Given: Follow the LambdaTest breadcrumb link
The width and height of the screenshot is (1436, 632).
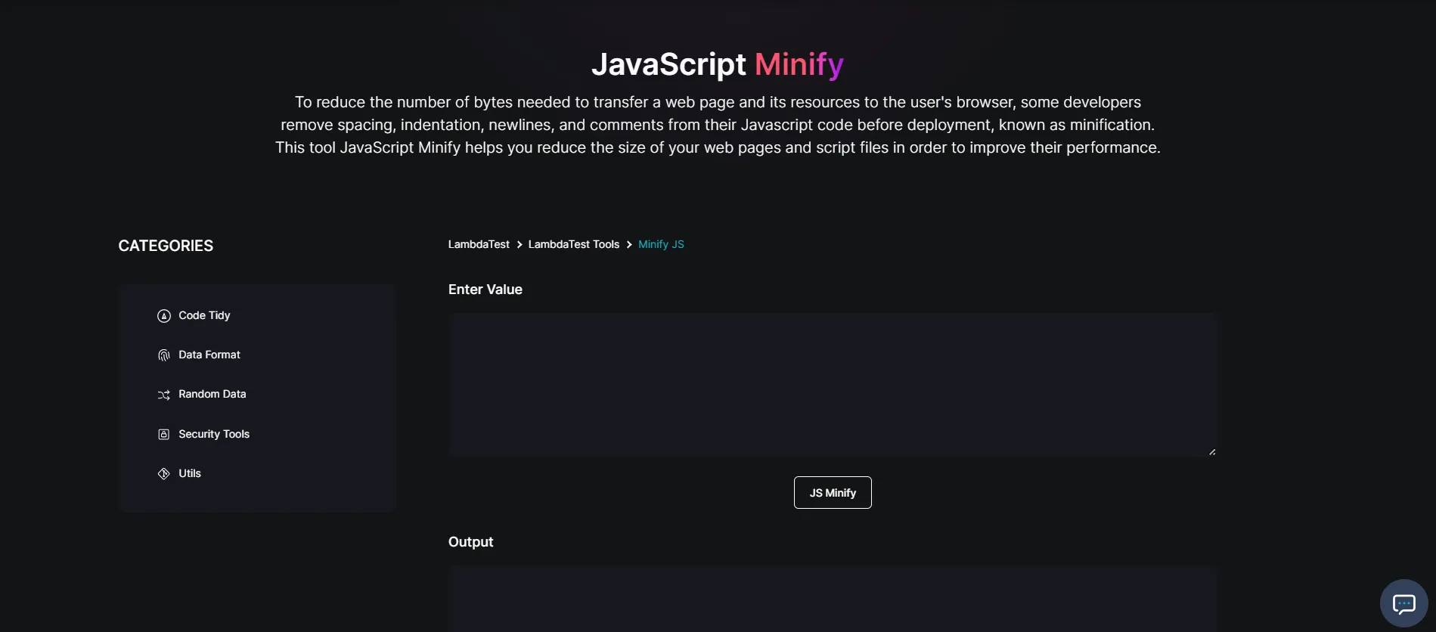Looking at the screenshot, I should [479, 244].
